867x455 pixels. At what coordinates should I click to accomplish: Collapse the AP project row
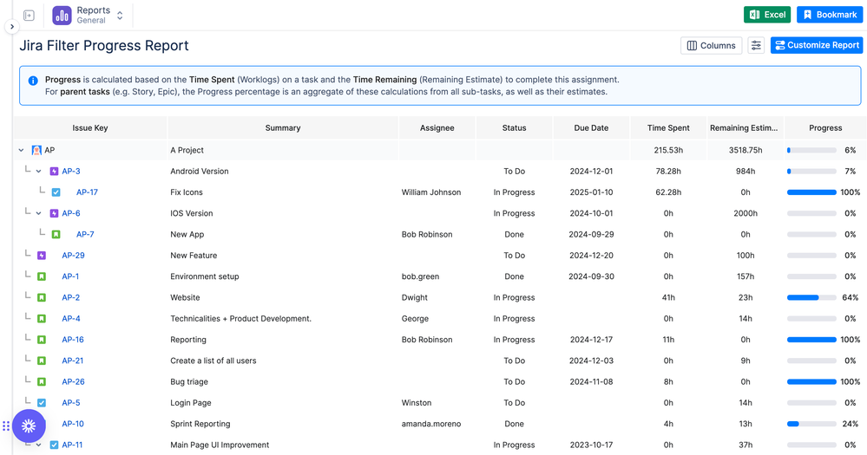click(21, 150)
